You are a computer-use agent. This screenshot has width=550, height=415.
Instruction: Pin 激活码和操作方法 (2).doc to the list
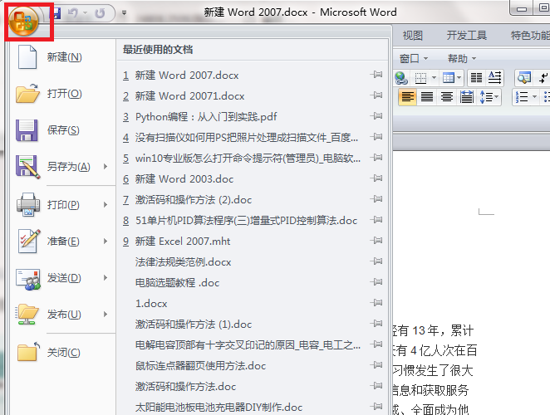(x=376, y=199)
